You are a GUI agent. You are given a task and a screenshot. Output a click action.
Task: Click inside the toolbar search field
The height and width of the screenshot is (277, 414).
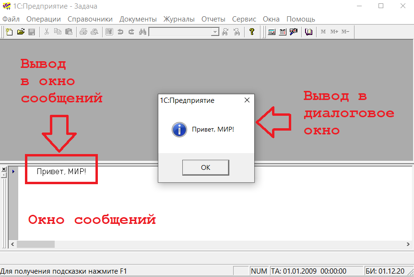[x=180, y=32]
